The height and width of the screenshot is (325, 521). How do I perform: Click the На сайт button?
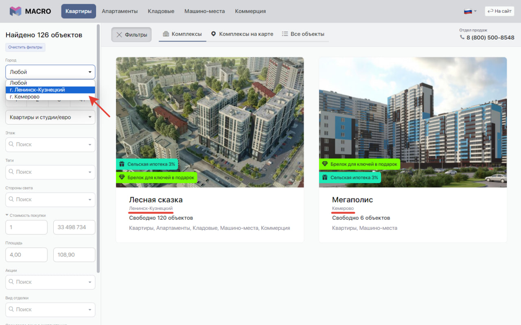tap(499, 11)
